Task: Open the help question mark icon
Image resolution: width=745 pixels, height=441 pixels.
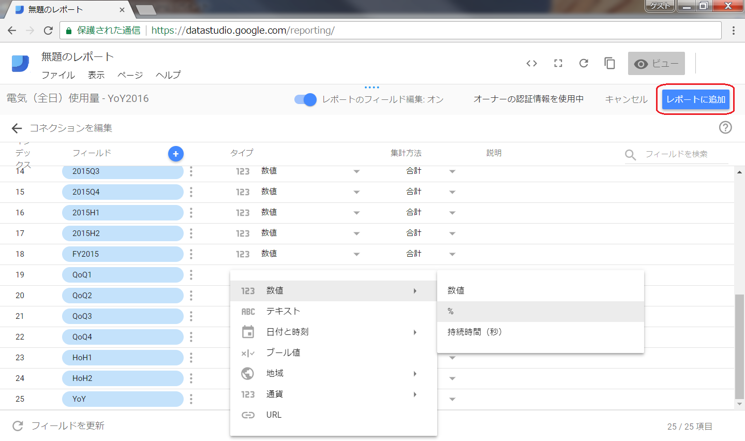Action: click(725, 127)
